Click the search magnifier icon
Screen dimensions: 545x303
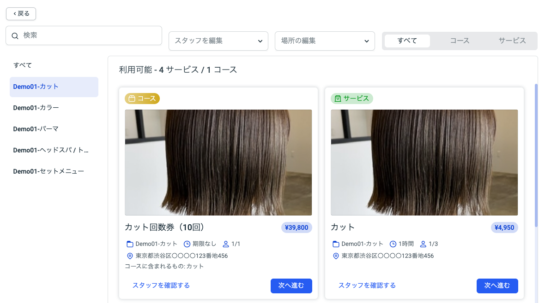click(x=15, y=36)
